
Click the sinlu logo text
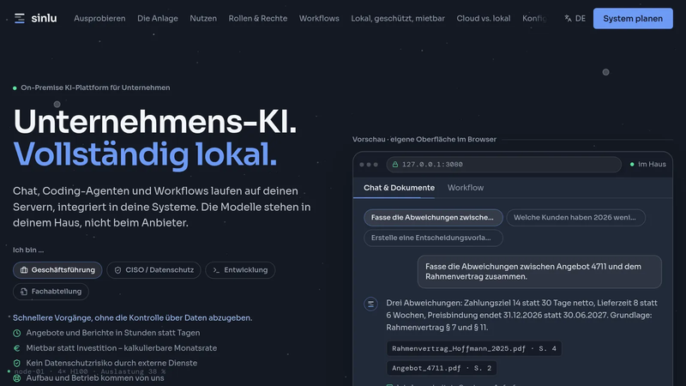pos(44,18)
